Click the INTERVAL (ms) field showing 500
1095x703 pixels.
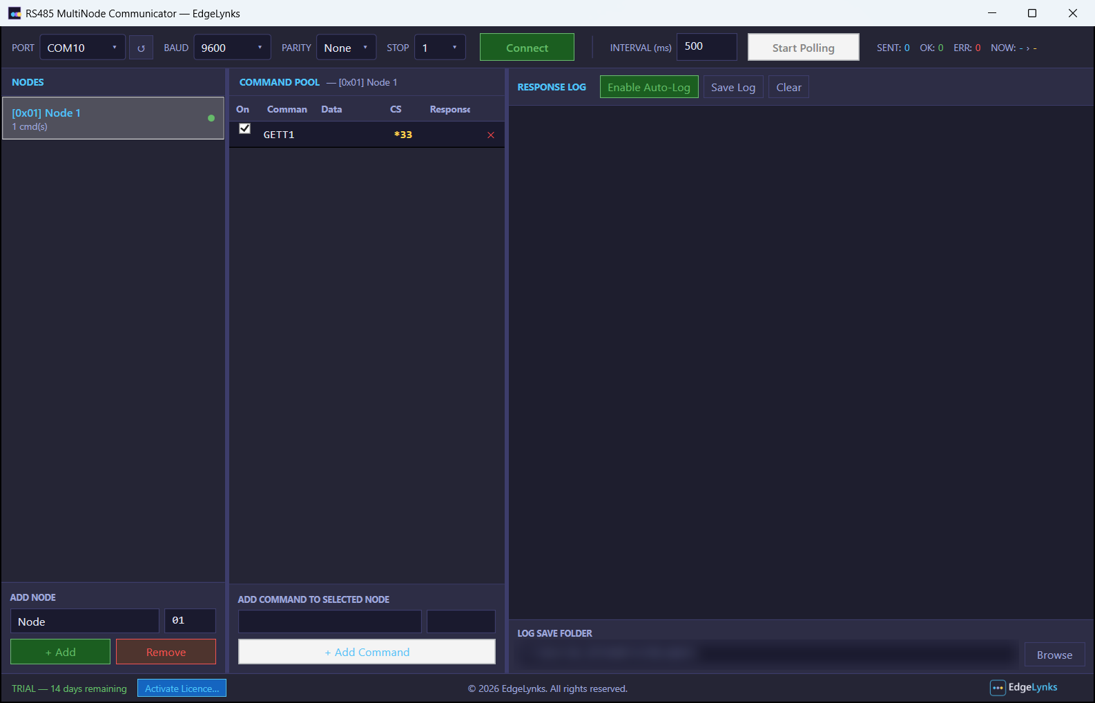tap(707, 46)
